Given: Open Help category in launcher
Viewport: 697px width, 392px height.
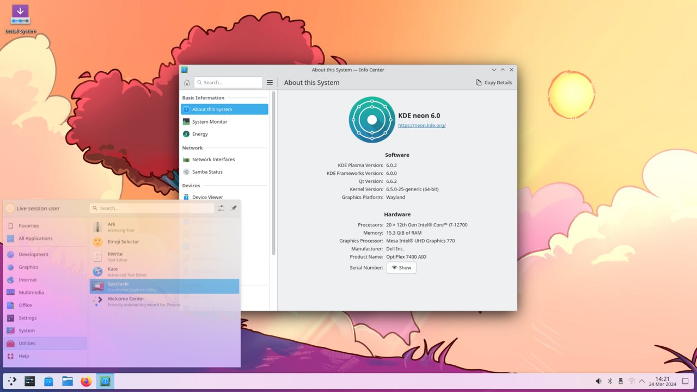Looking at the screenshot, I should coord(45,356).
